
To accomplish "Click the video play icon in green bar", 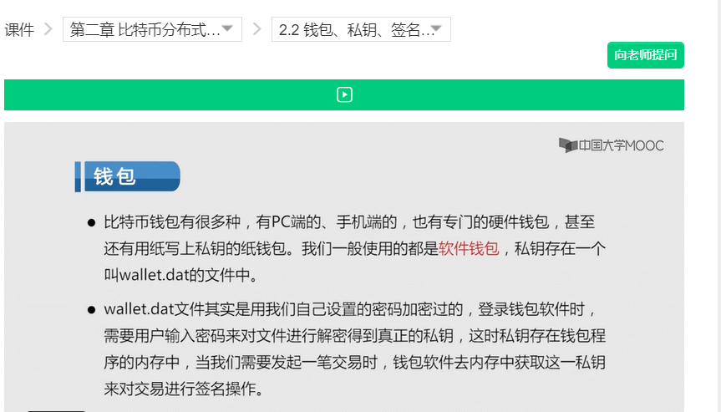I will click(344, 94).
